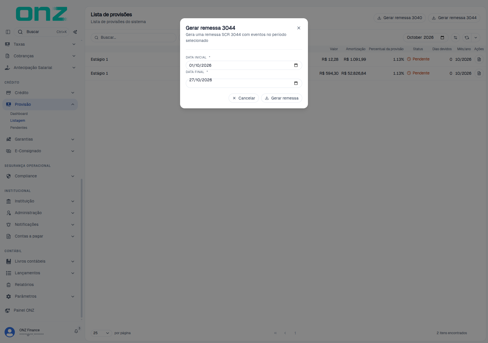Viewport: 488px width, 343px height.
Task: Open Provisão Dashboard submenu item
Action: (x=19, y=114)
